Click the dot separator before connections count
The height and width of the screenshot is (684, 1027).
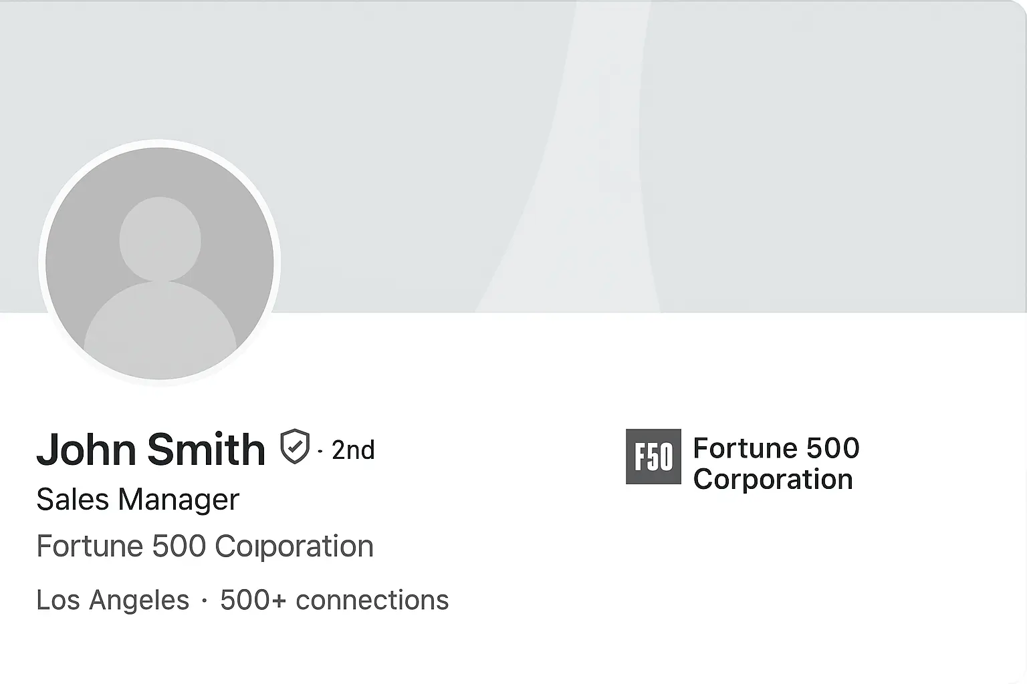[x=204, y=601]
